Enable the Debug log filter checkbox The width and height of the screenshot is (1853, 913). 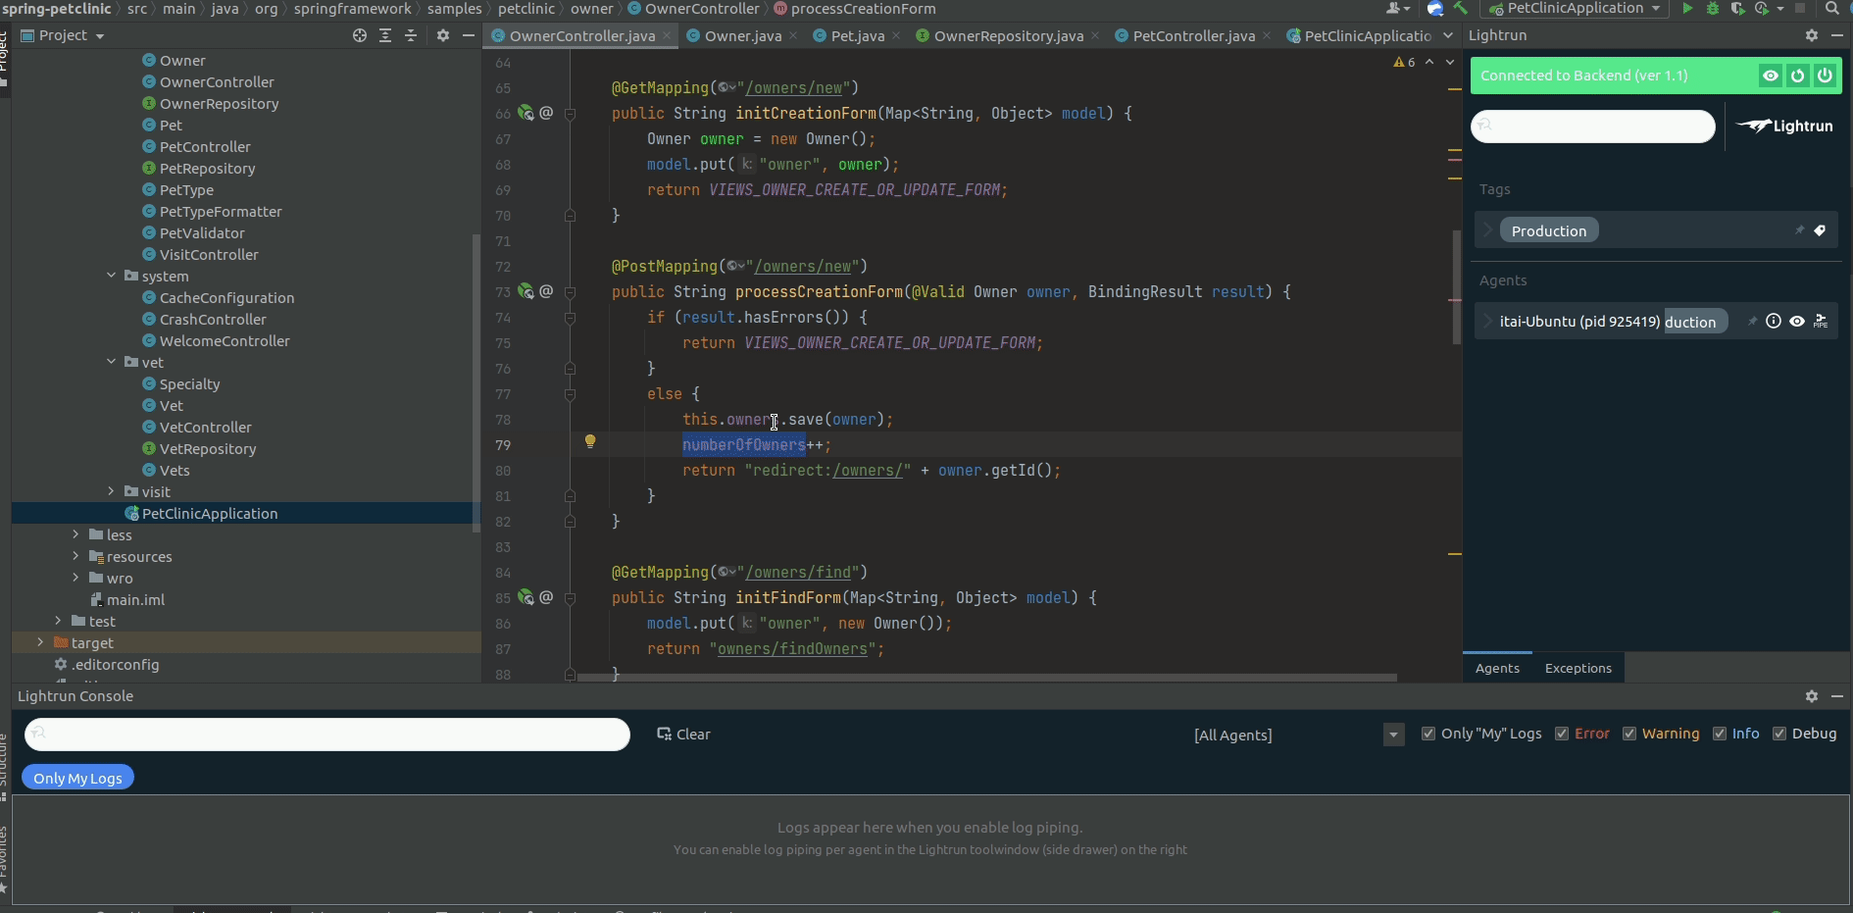click(1779, 734)
